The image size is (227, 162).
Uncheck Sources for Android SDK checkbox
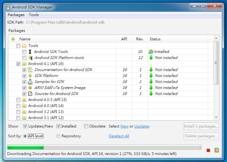pos(24,94)
